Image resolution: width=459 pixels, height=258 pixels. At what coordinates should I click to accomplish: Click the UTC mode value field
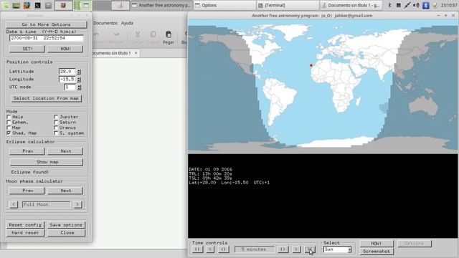coord(70,87)
